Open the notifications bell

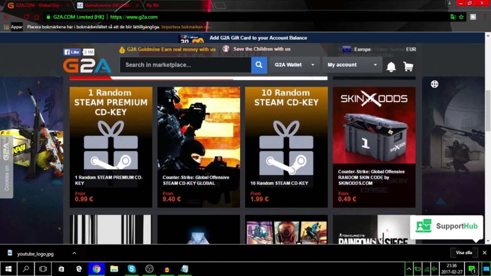[x=391, y=67]
